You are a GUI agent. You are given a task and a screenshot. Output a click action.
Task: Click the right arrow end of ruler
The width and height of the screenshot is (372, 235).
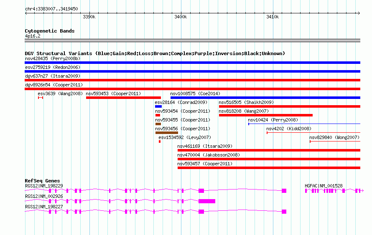pos(359,13)
